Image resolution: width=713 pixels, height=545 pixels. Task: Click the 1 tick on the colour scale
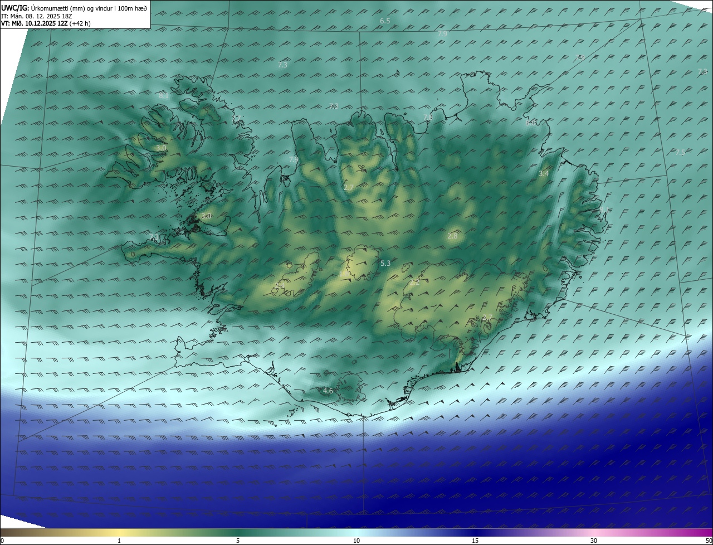click(x=119, y=541)
